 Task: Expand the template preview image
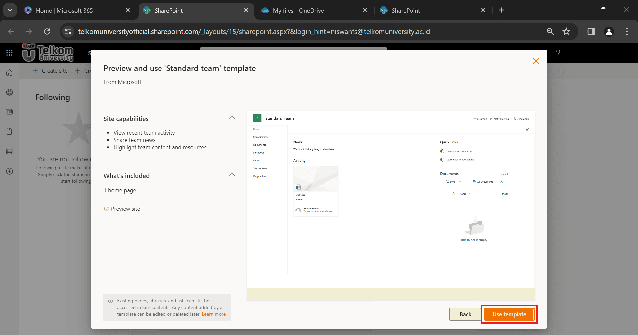pyautogui.click(x=528, y=129)
